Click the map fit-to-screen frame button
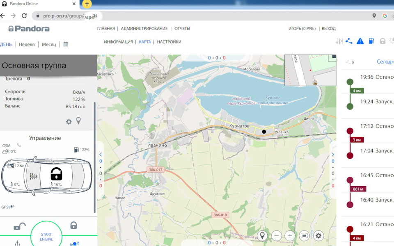Viewport: 394px width, 246px height. (x=304, y=236)
